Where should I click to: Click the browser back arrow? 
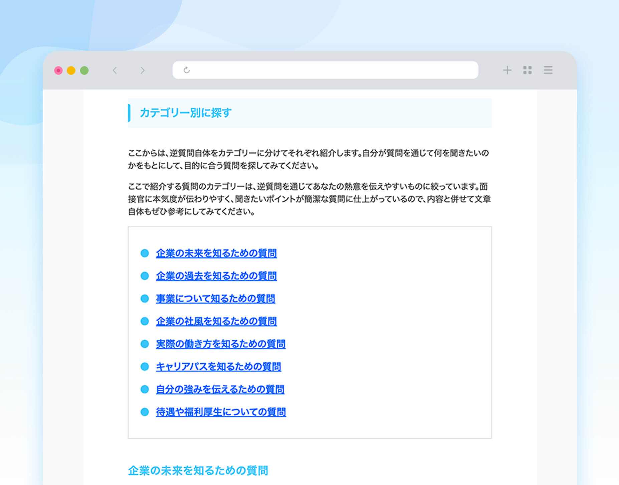click(x=115, y=70)
